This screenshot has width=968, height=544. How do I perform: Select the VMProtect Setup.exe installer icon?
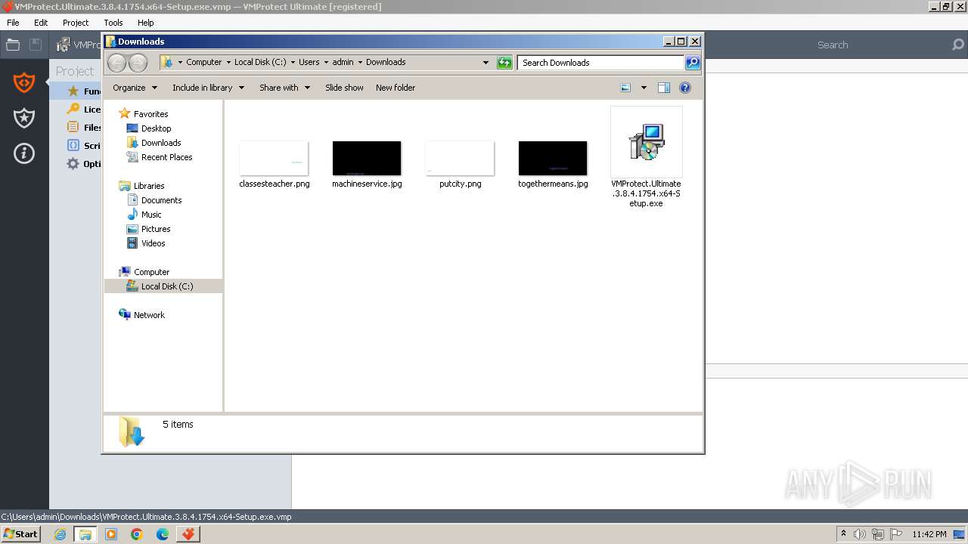point(646,142)
